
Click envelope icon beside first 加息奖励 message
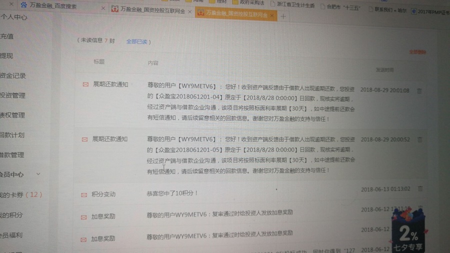[x=84, y=217]
